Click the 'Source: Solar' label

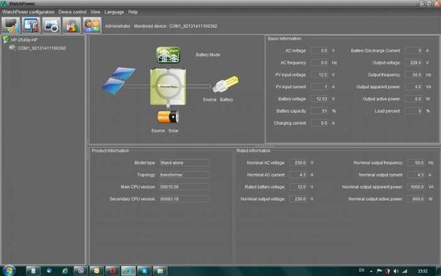[165, 131]
